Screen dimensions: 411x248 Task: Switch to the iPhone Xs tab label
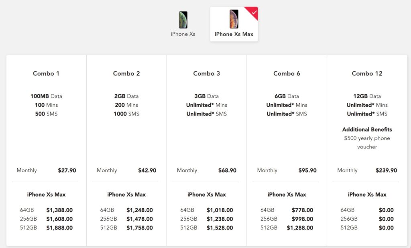click(183, 34)
